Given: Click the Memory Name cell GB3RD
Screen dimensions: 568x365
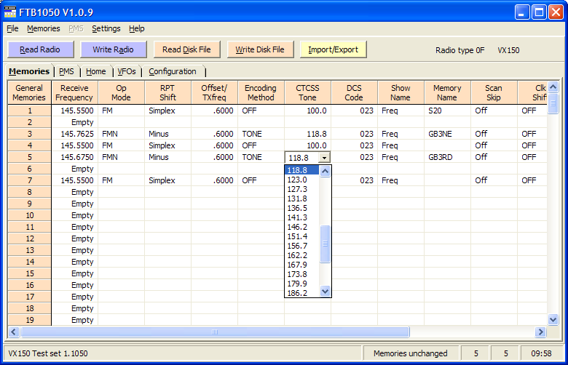Looking at the screenshot, I should point(446,157).
